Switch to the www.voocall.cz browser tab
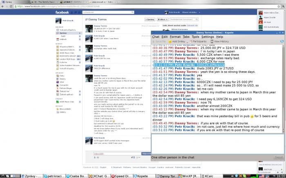This screenshot has width=286, height=178. (x=103, y=2)
